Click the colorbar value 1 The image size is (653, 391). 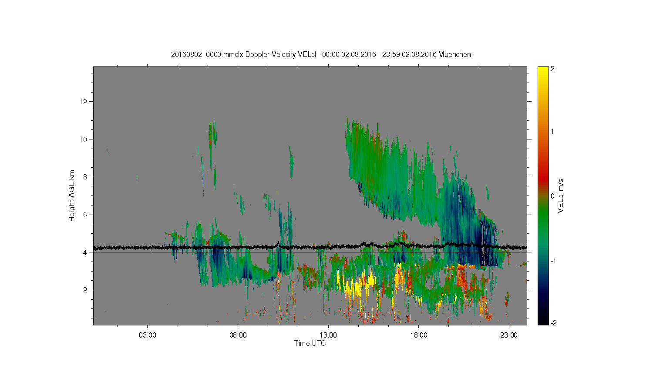point(552,131)
